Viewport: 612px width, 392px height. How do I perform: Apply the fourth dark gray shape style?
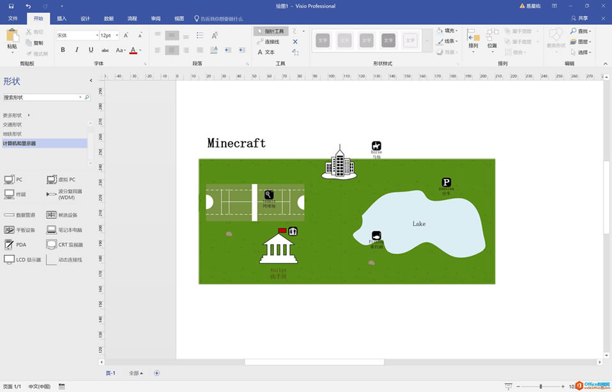[388, 40]
